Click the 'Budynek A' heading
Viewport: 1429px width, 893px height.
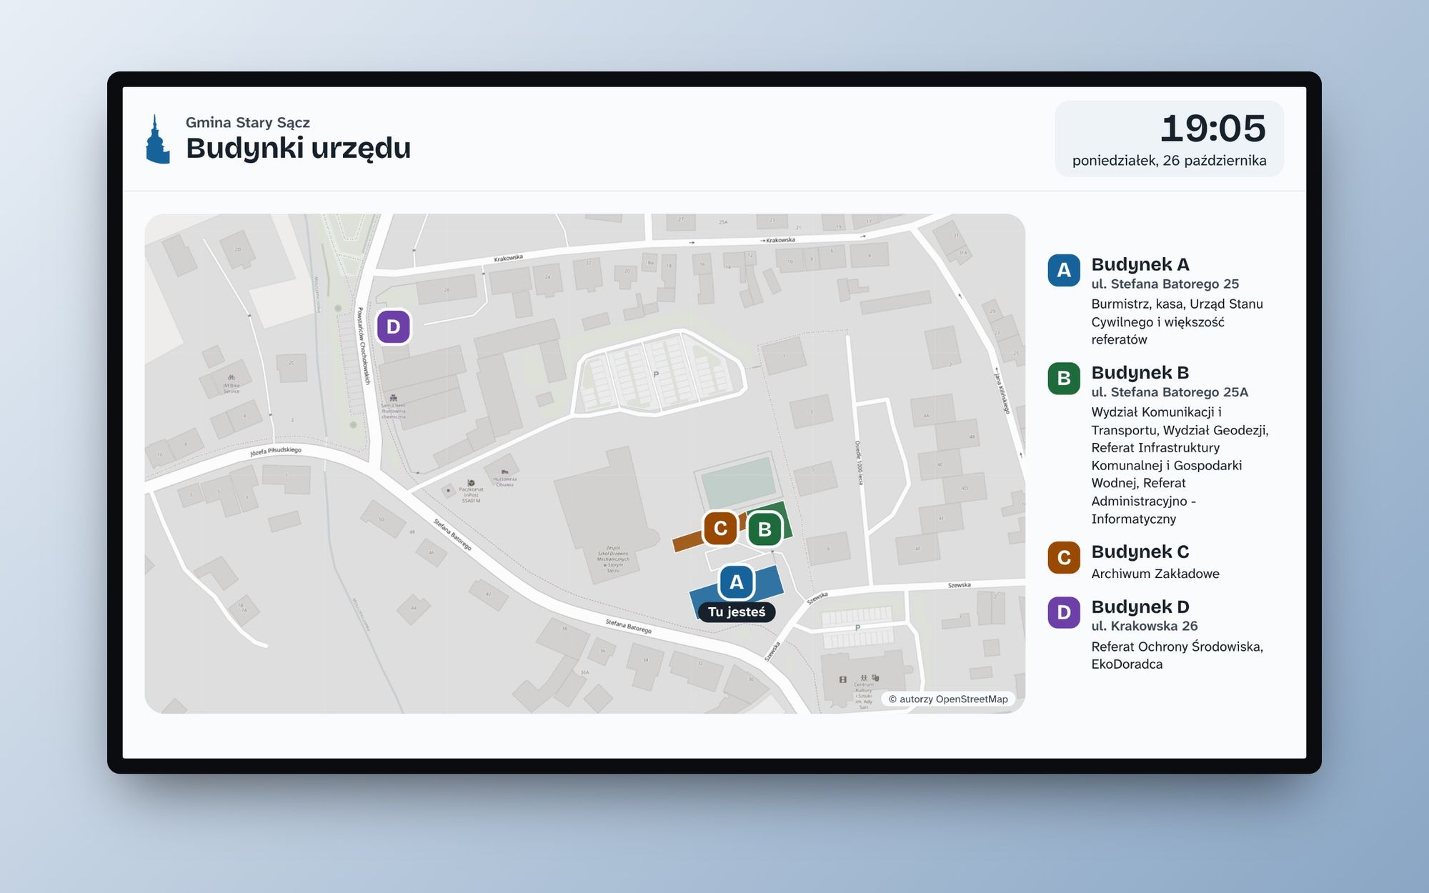(1140, 264)
